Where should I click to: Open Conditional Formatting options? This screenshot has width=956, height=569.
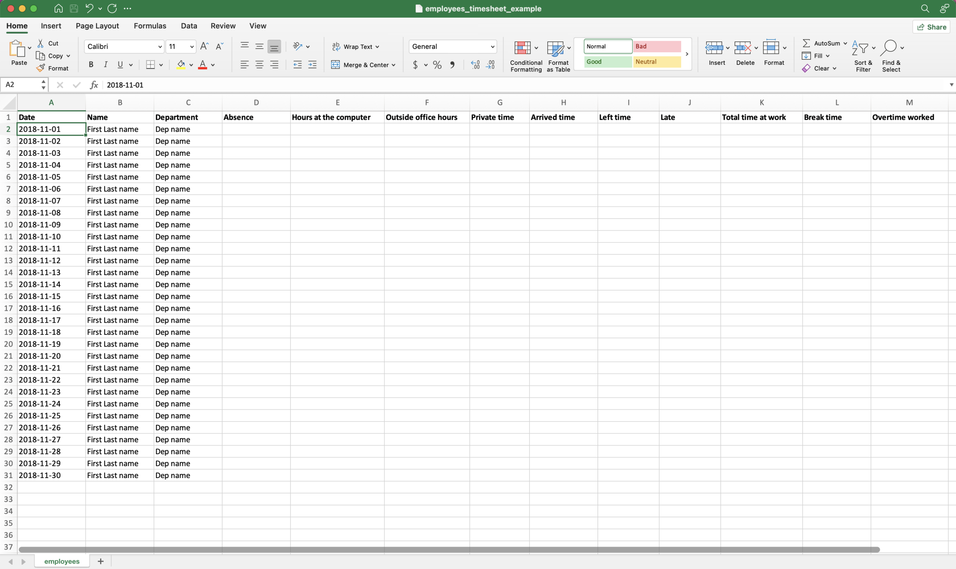pos(526,55)
